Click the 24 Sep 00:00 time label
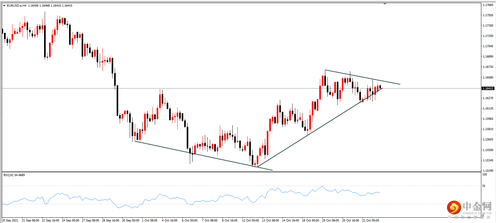This screenshot has height=223, width=496. (x=70, y=220)
